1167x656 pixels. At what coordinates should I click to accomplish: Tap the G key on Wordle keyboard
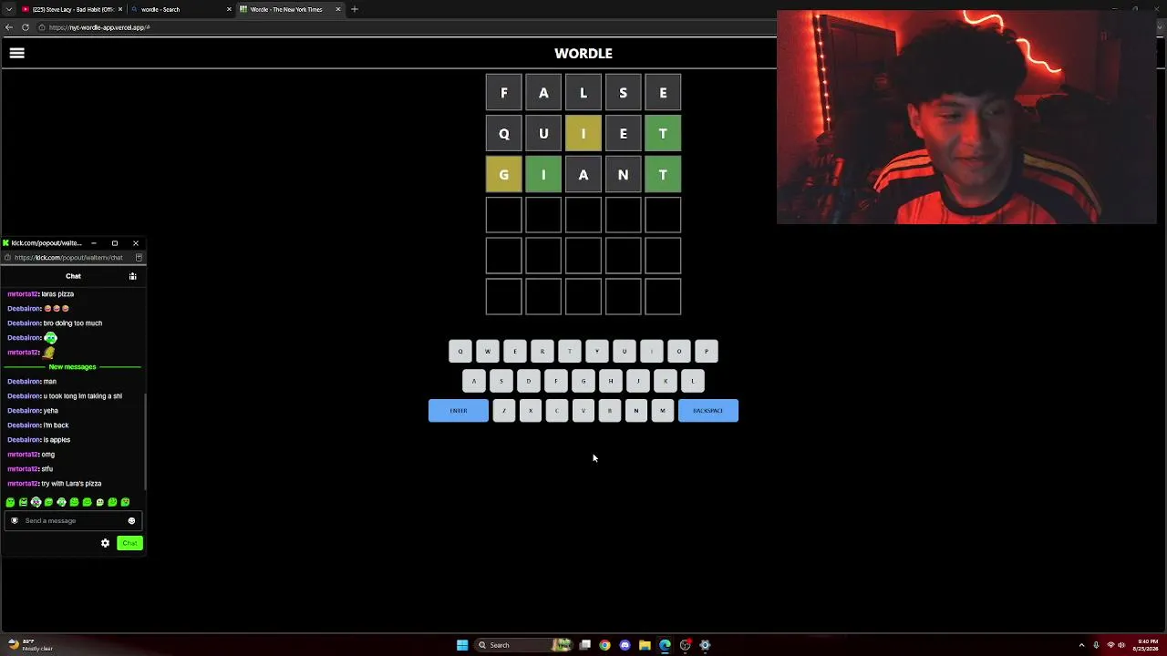tap(583, 381)
